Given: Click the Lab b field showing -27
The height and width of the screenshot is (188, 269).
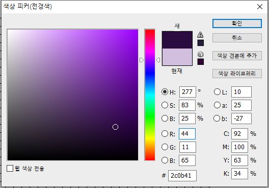Looking at the screenshot, I should [241, 119].
